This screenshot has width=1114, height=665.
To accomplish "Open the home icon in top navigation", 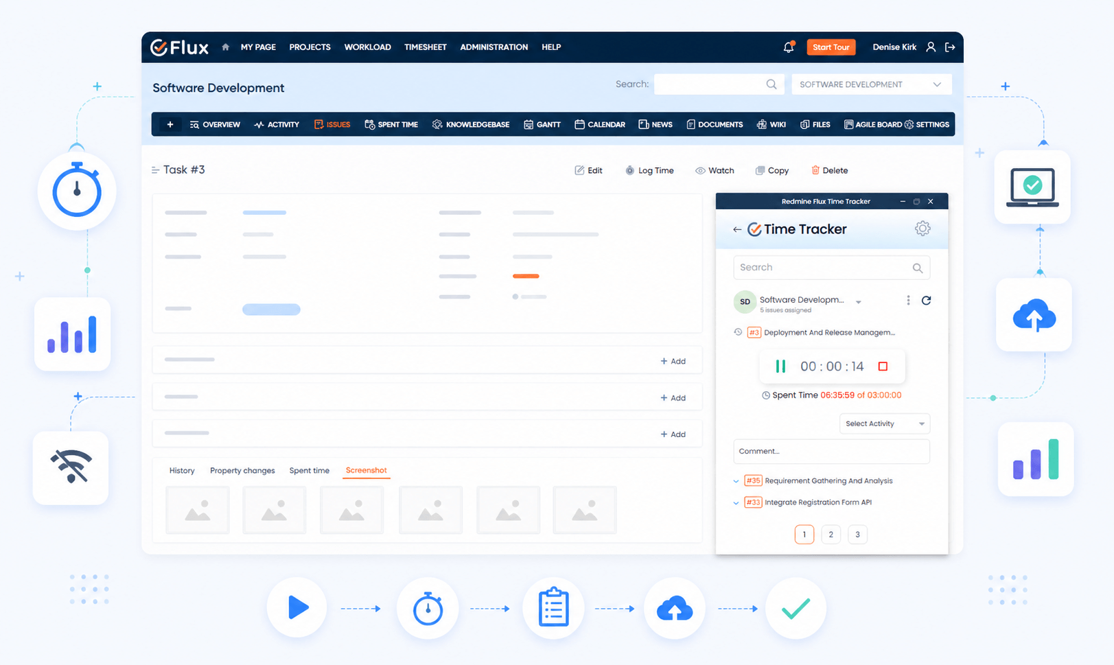I will click(x=225, y=47).
